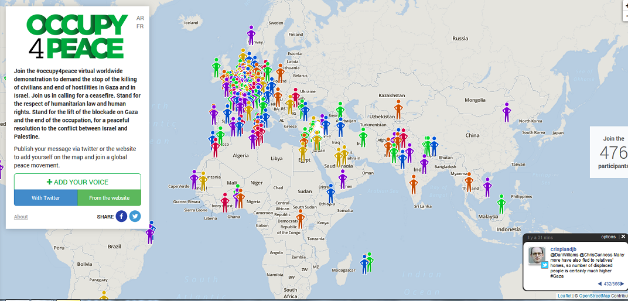The width and height of the screenshot is (628, 301).
Task: Click the purple marker east of Thailand
Action: point(487,187)
